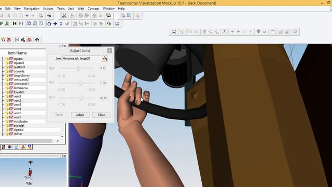Click the skip to last frame icon

click(21, 23)
